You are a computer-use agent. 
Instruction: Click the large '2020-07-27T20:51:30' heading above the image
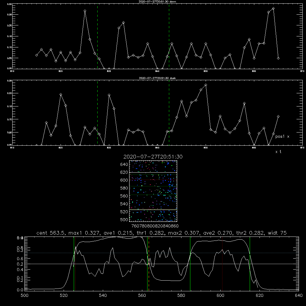153,157
